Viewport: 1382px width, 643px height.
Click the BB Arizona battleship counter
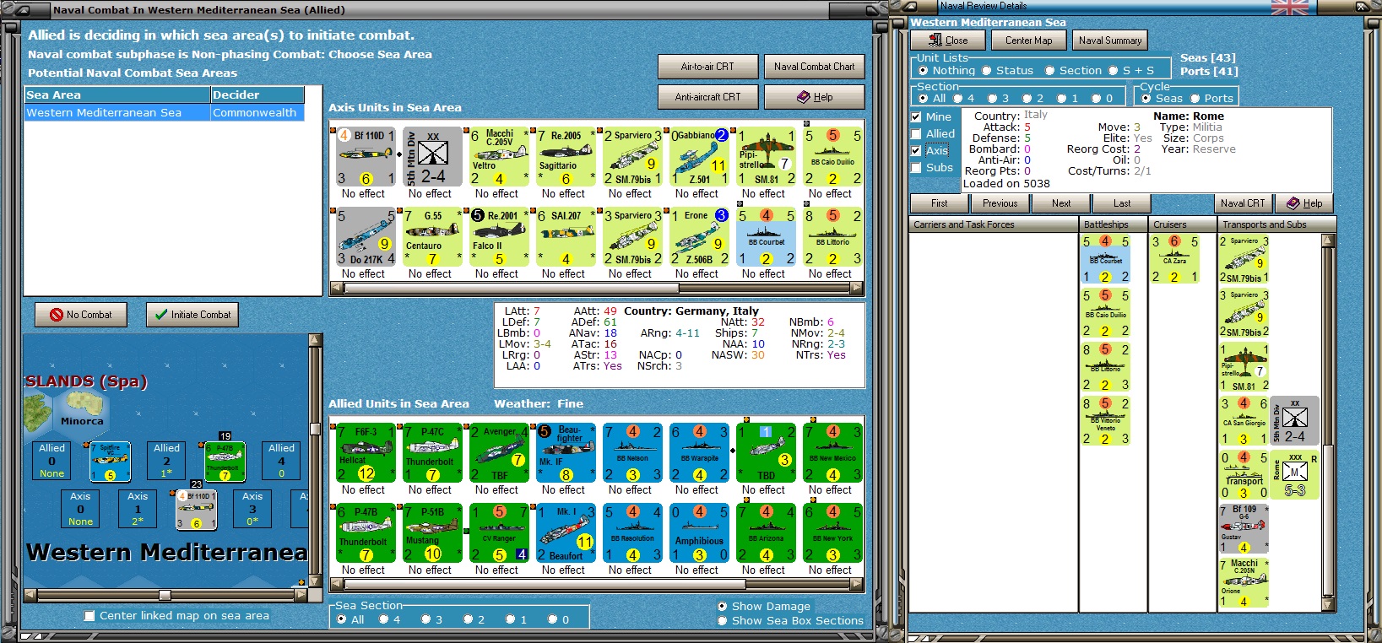coord(767,533)
